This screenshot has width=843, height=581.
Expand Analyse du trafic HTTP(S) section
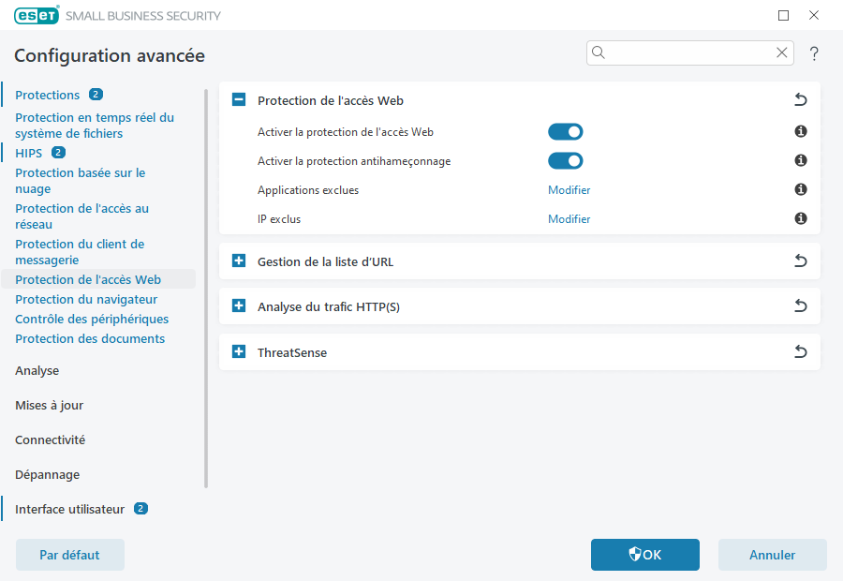coord(239,306)
